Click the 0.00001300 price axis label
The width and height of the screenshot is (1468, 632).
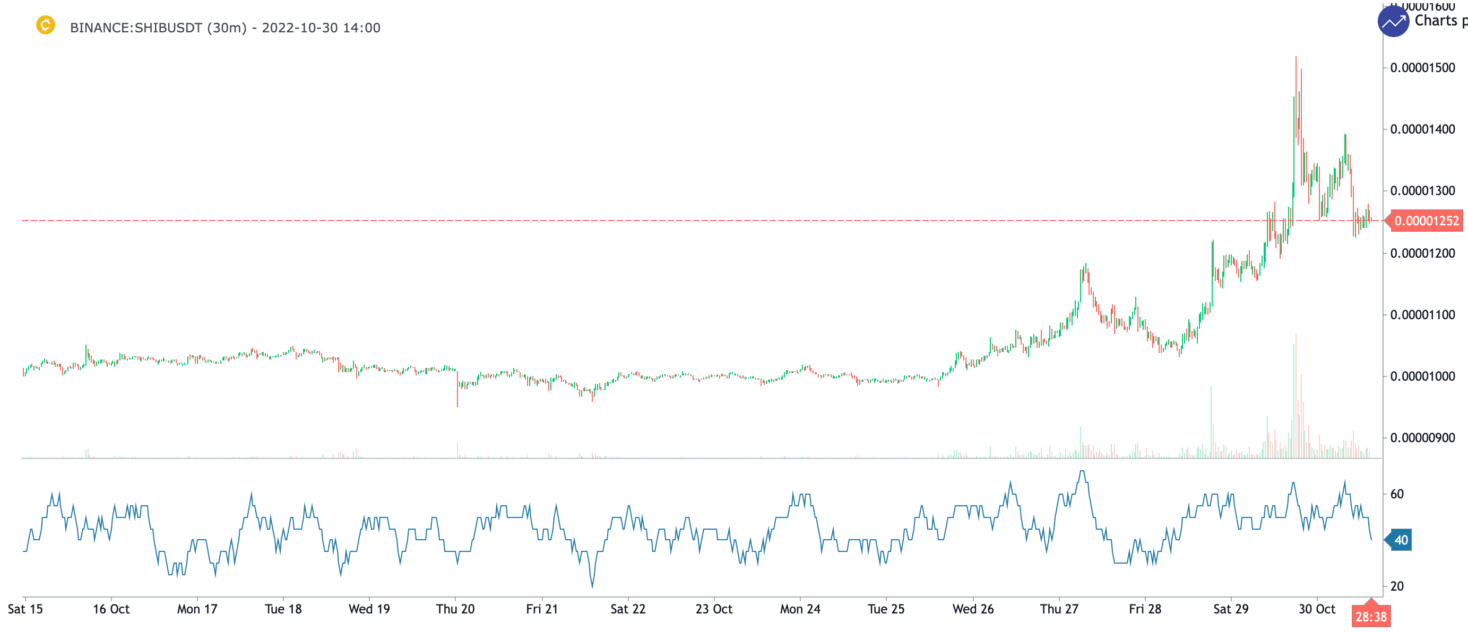click(x=1422, y=191)
